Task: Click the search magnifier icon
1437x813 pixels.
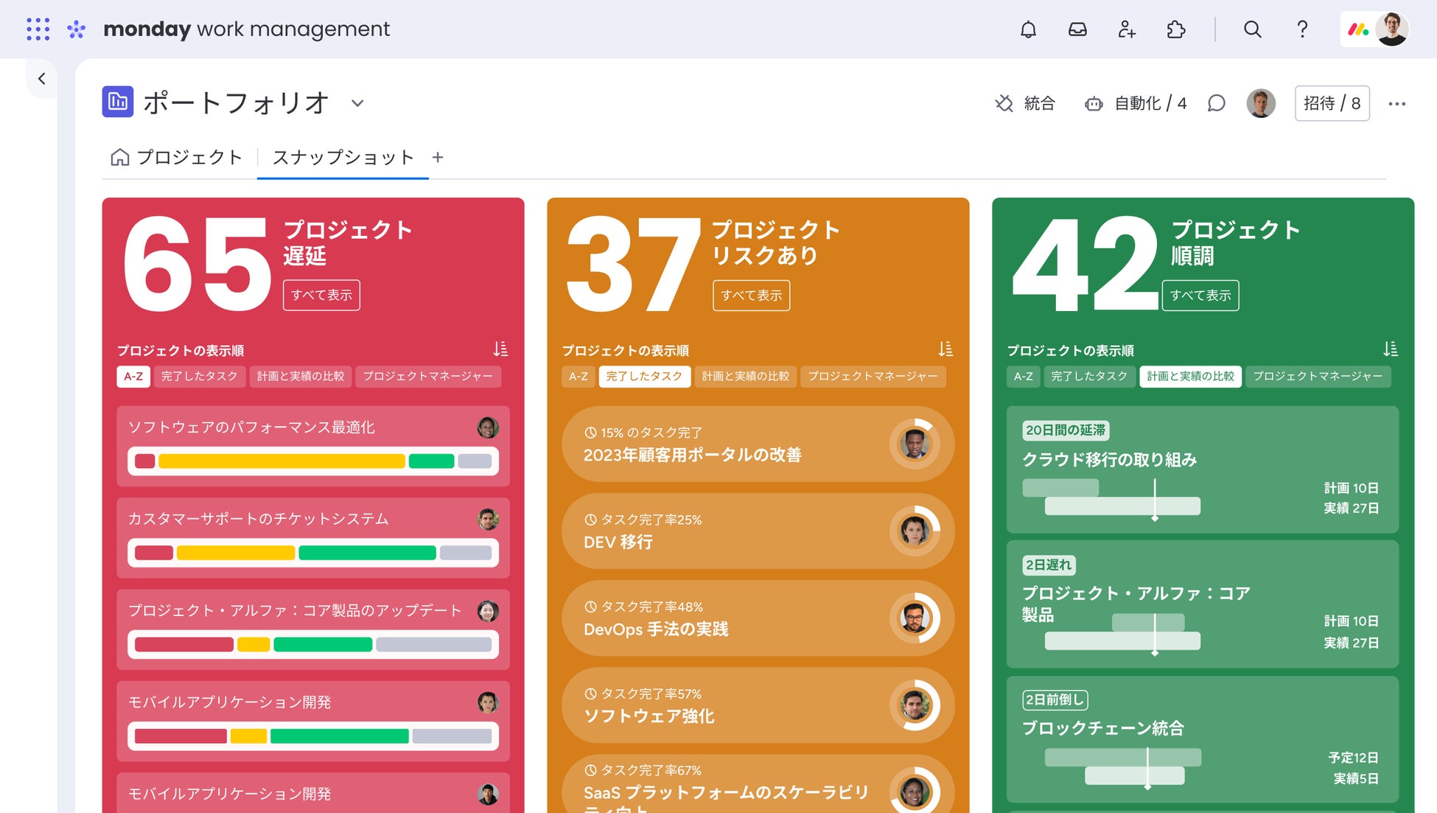Action: coord(1252,29)
